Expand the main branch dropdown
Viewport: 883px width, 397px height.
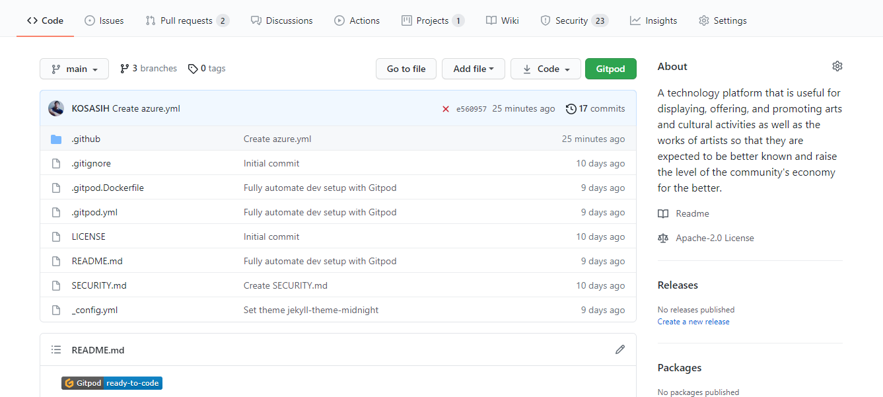click(x=74, y=69)
